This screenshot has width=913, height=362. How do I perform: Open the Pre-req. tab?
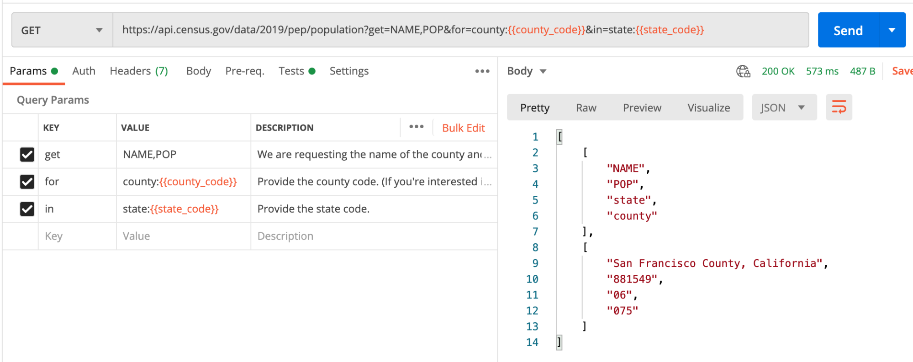[x=245, y=71]
